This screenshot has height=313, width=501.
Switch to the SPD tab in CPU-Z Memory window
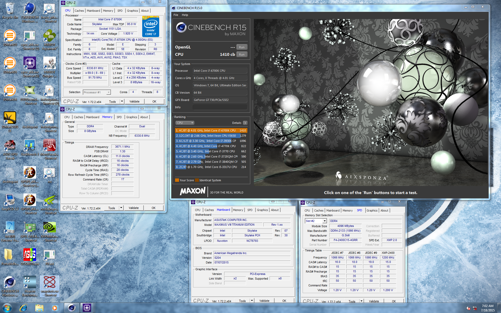pyautogui.click(x=119, y=117)
